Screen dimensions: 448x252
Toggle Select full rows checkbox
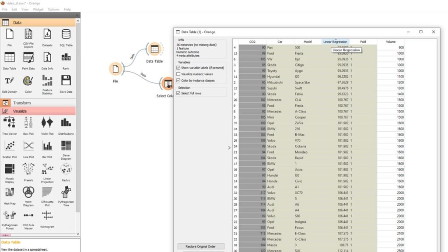pyautogui.click(x=178, y=93)
